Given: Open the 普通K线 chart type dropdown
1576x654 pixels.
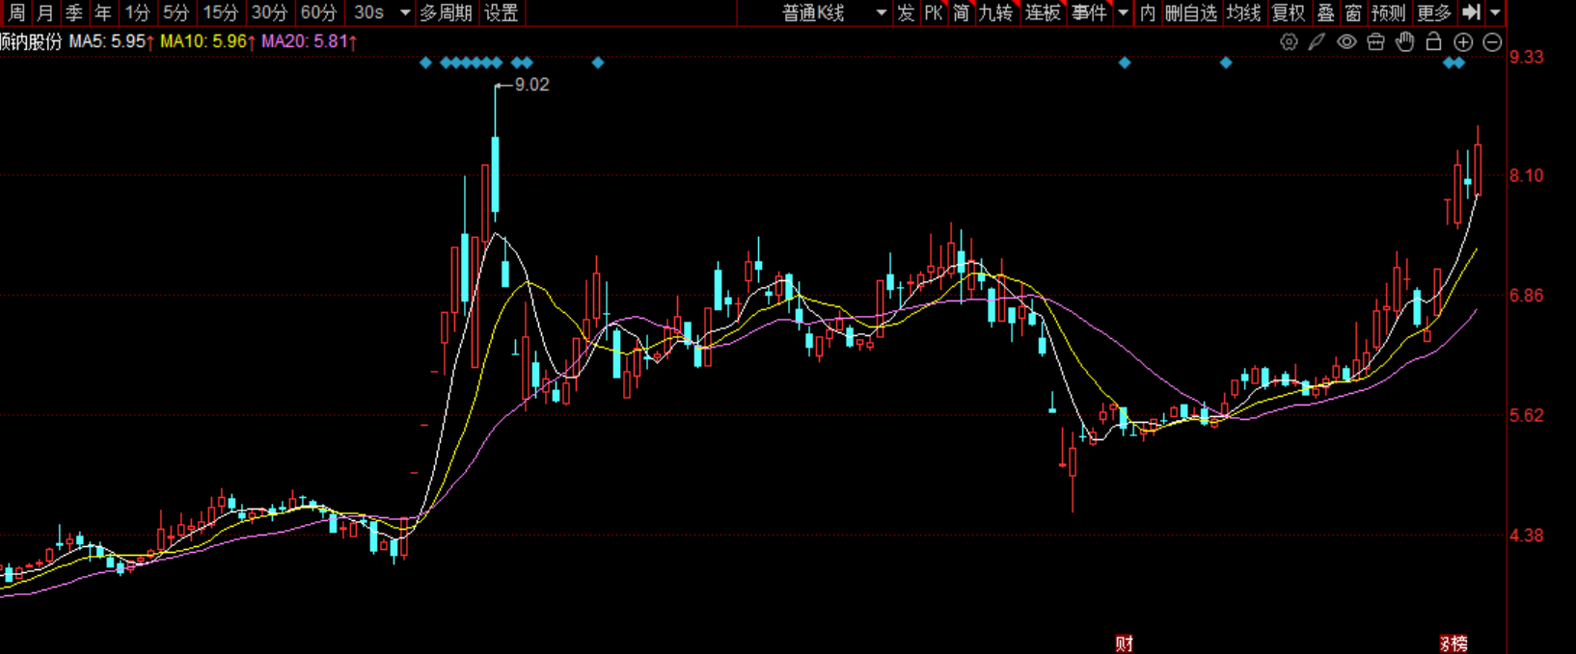Looking at the screenshot, I should coord(833,13).
